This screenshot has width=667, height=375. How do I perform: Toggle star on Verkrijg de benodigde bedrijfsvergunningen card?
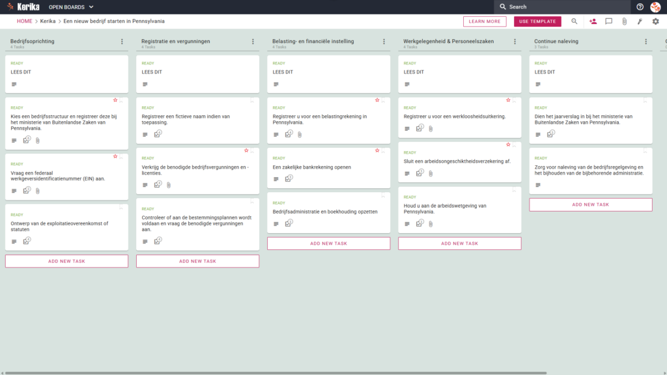(x=246, y=150)
